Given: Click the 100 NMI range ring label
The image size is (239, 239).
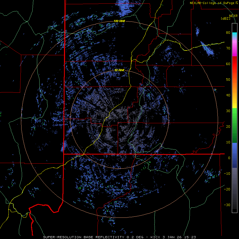Looking at the screenshot, I should click(x=119, y=21).
